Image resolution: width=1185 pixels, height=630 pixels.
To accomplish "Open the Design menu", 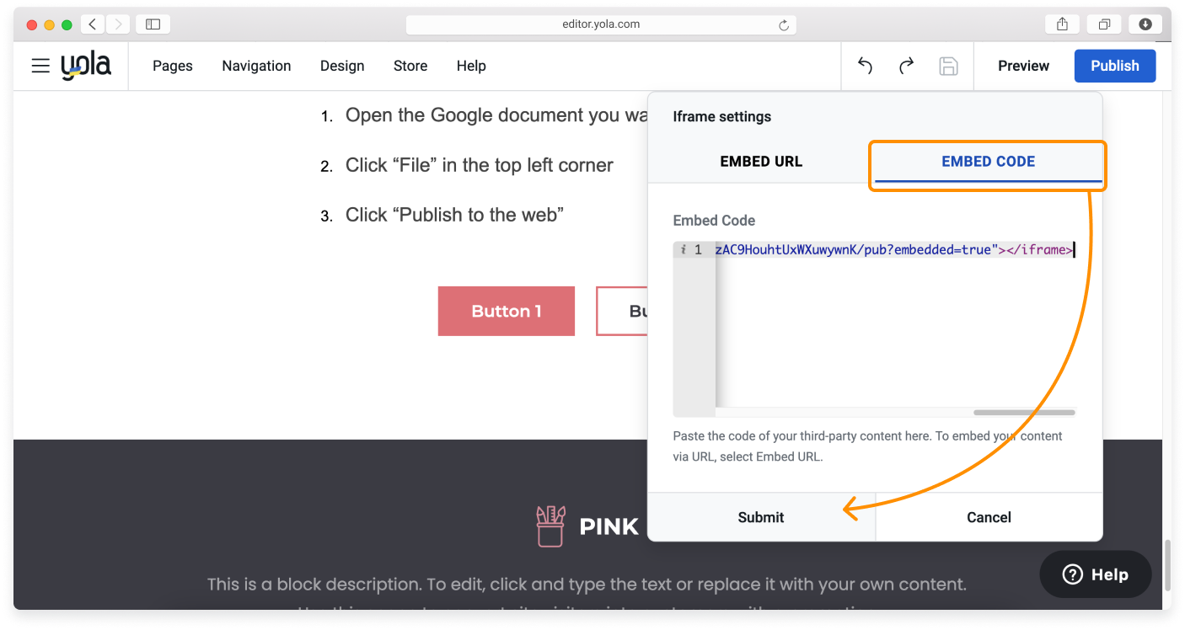I will coord(342,66).
